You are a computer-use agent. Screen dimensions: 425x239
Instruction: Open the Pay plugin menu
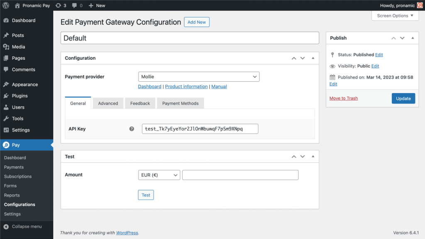click(27, 145)
